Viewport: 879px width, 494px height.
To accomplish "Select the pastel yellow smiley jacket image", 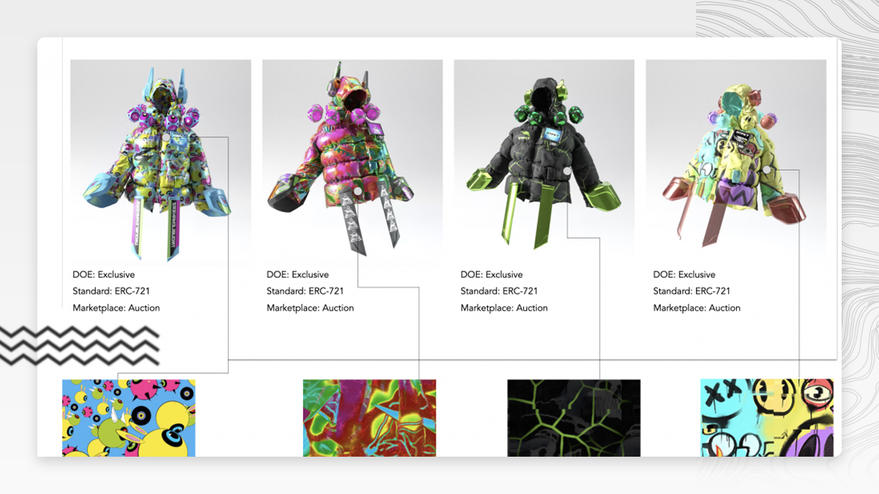I will point(736,161).
